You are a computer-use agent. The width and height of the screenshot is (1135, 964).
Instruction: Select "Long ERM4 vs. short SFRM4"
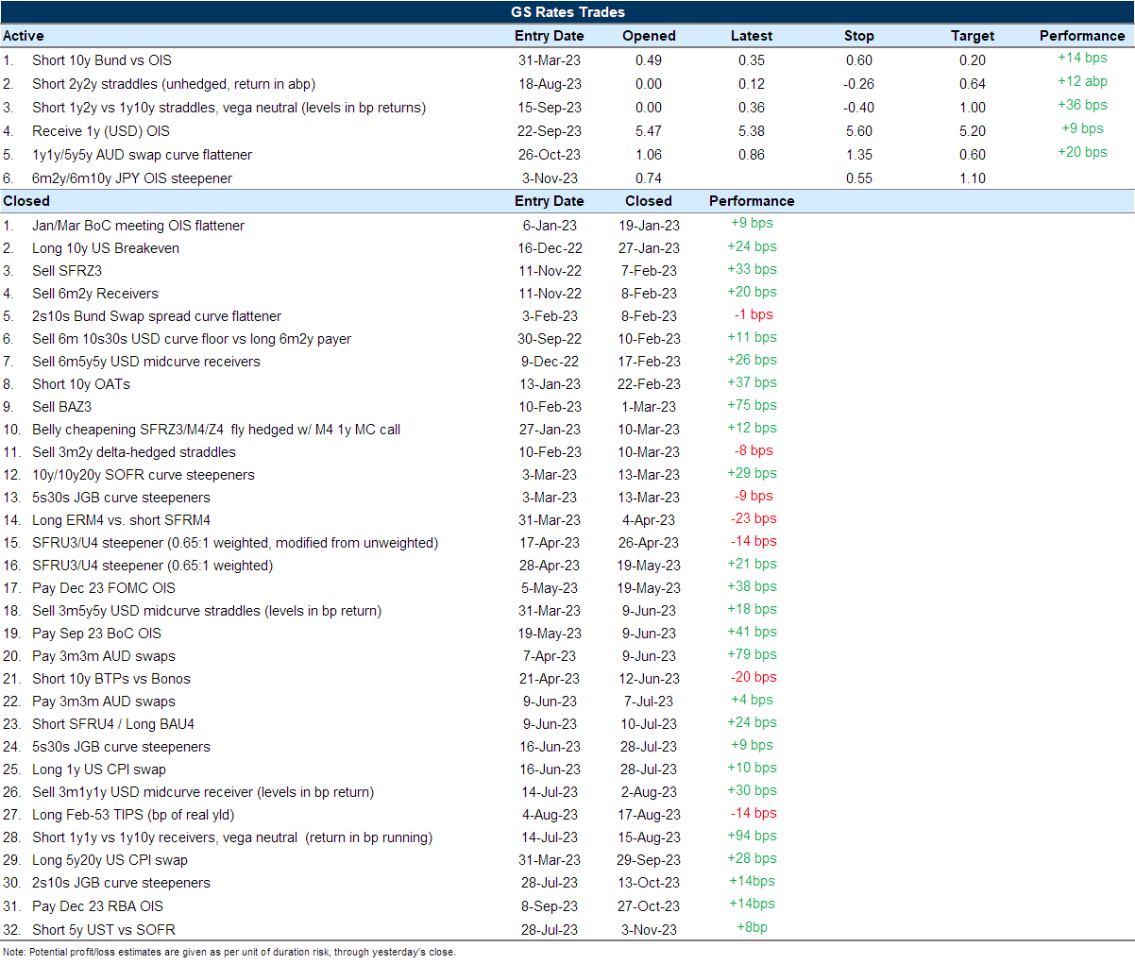[x=122, y=520]
